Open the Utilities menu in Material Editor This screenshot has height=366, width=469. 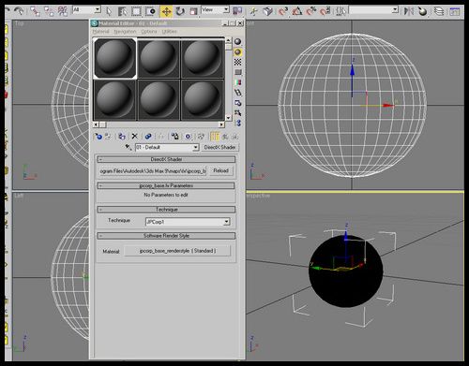(169, 32)
